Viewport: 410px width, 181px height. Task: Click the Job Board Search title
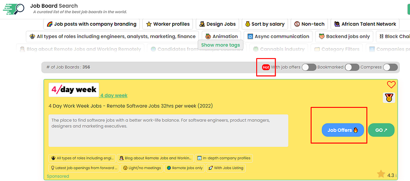point(54,6)
